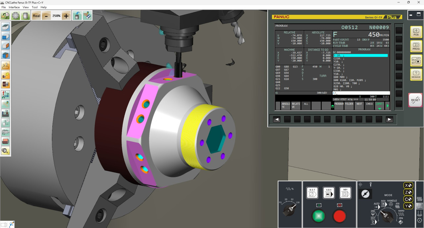Select the PROGRAM soft key
This screenshot has width=424, height=228.
coord(339,106)
